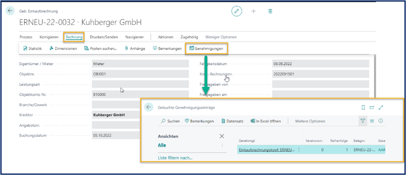Open approval entries in new window
This screenshot has width=406, height=175.
click(372, 107)
